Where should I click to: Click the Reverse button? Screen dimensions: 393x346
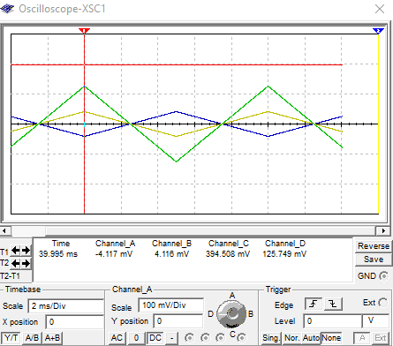pos(374,246)
